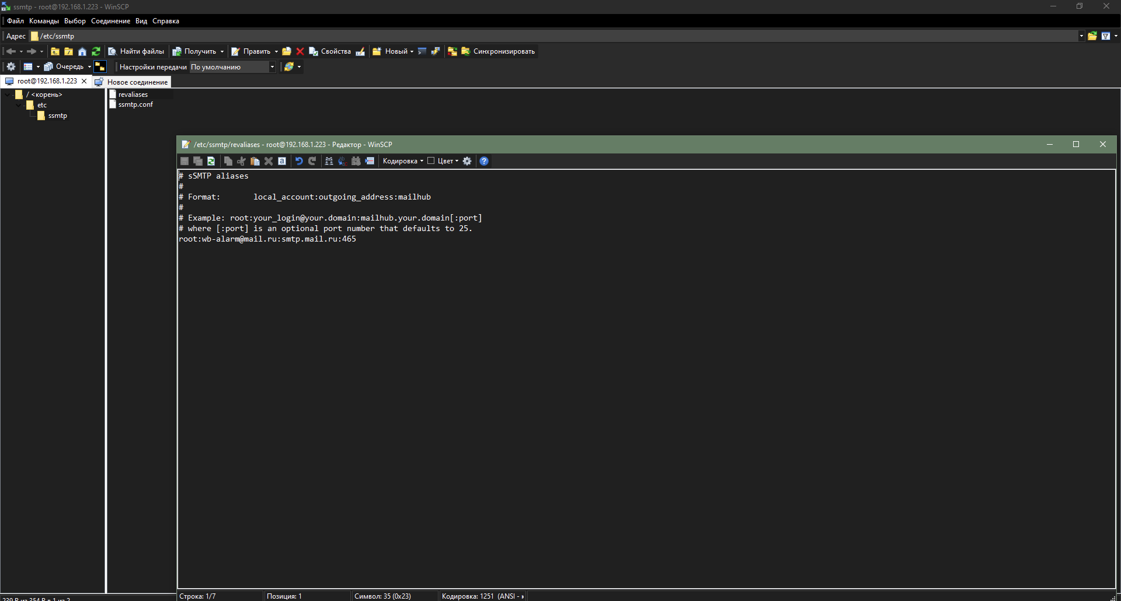Open the Команды menu

[x=44, y=21]
